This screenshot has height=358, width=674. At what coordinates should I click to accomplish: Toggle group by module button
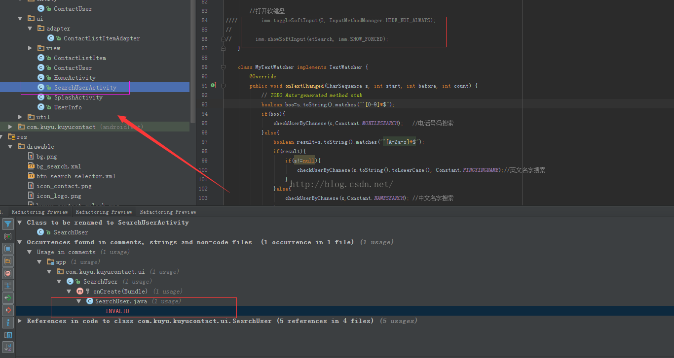[x=8, y=249]
